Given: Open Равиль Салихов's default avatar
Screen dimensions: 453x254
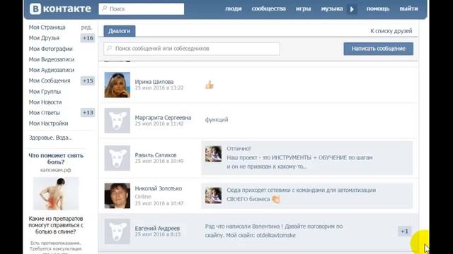Looking at the screenshot, I should coord(117,158).
